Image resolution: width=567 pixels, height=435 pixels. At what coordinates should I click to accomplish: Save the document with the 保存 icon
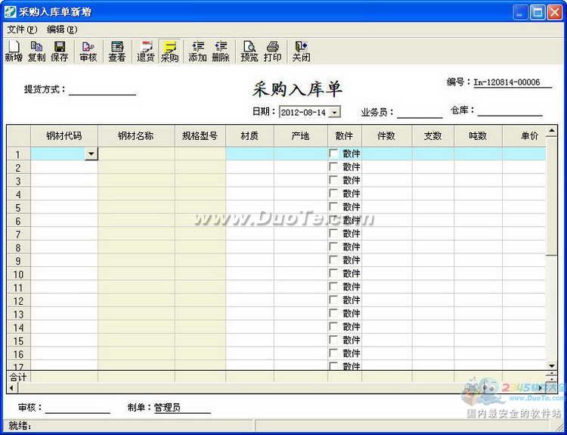tap(59, 51)
